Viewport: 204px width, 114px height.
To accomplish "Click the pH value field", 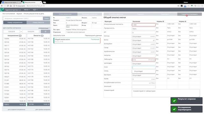I will click(144, 33).
